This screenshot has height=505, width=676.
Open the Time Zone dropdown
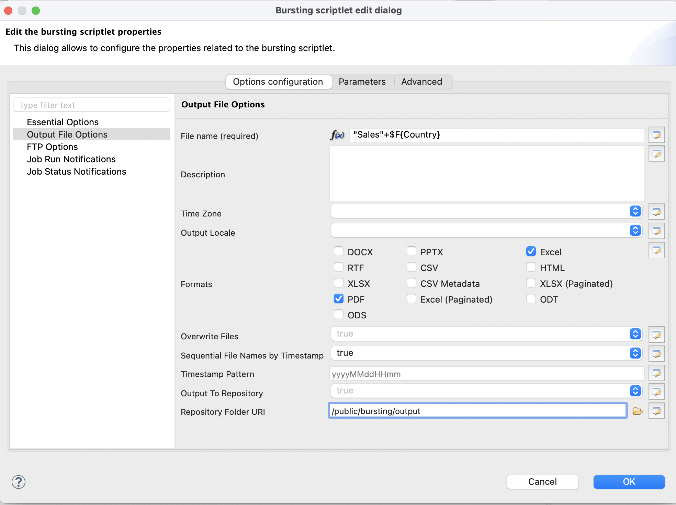486,211
